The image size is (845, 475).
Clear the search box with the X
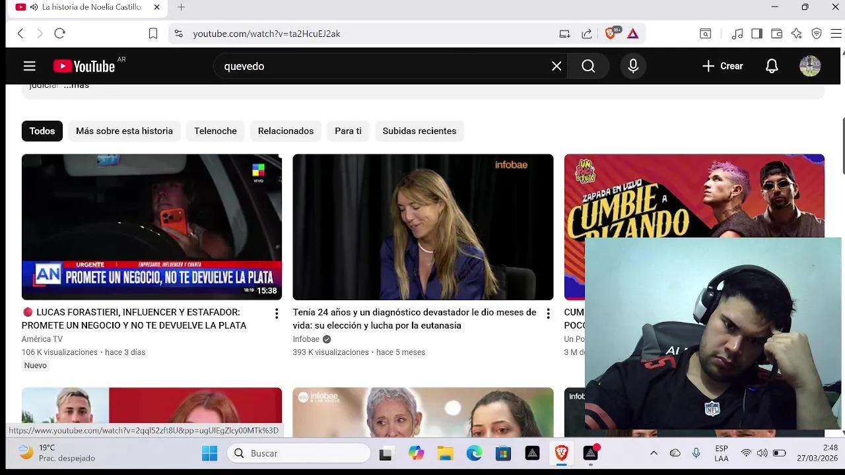(557, 66)
